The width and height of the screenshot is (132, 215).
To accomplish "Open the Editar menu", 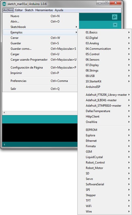I will [x=19, y=10].
